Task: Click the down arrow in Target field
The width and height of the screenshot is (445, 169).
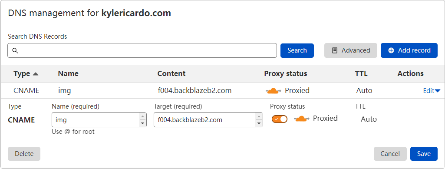Action: click(x=259, y=123)
